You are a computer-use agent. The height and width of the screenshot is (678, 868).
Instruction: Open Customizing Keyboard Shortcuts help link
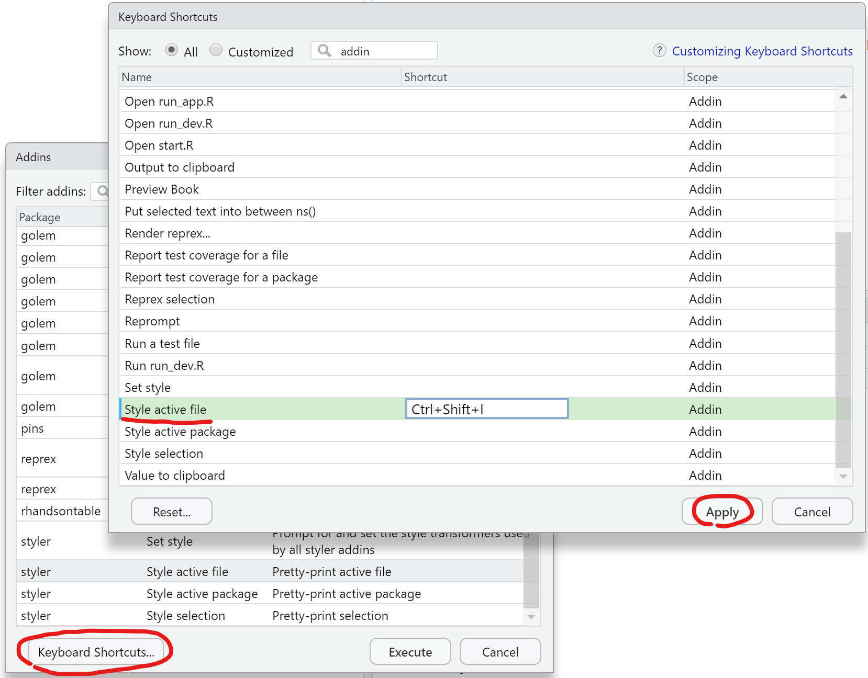click(762, 51)
